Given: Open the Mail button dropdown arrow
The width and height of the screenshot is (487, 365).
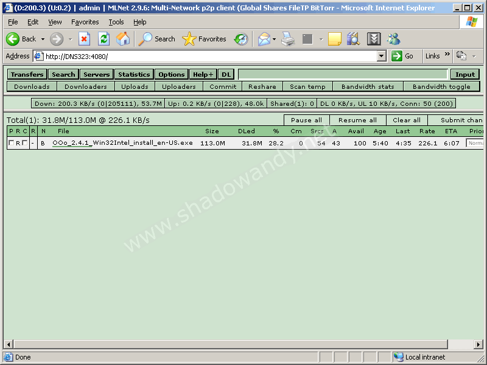Looking at the screenshot, I should [274, 39].
